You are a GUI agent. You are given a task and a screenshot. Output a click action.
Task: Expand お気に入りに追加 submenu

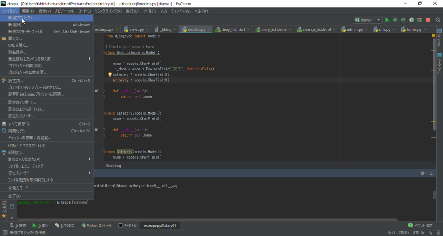click(x=47, y=159)
